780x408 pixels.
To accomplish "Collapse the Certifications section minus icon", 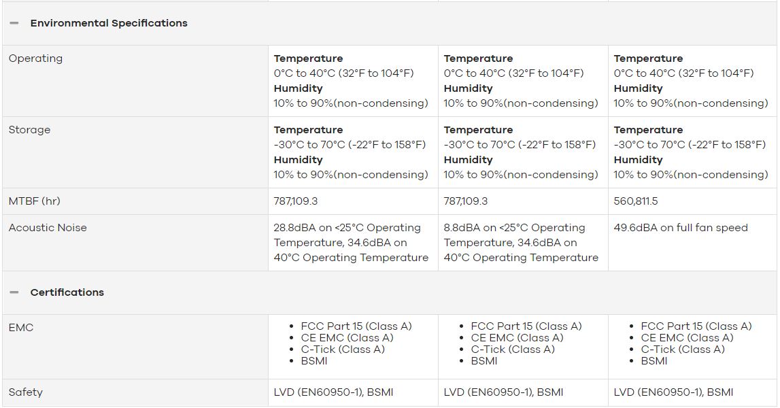I will point(14,292).
